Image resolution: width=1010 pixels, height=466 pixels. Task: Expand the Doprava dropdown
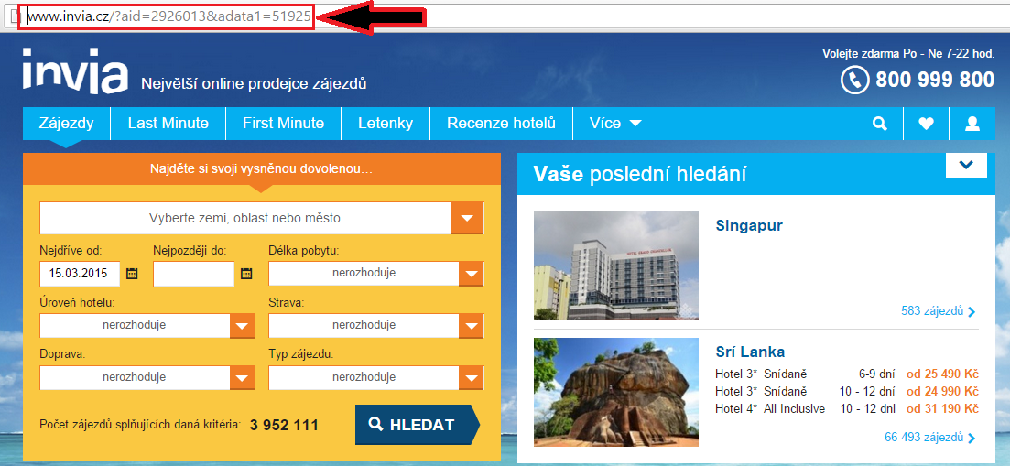click(x=242, y=378)
